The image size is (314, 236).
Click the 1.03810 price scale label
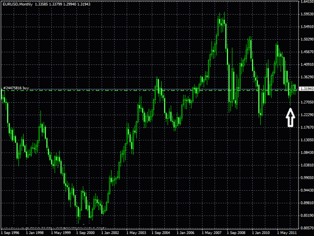tap(307, 165)
